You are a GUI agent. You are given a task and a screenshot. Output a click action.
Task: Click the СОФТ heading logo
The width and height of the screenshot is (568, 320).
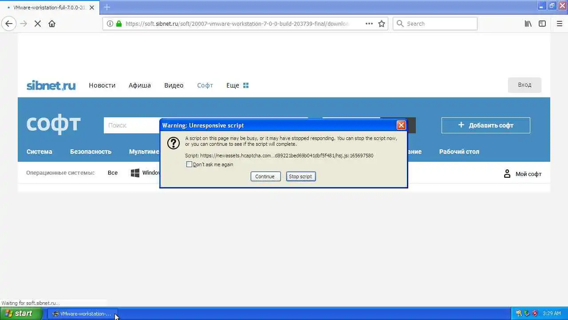tap(53, 124)
